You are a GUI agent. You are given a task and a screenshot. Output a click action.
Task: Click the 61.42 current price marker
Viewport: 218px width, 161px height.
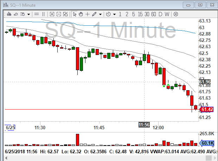point(206,109)
